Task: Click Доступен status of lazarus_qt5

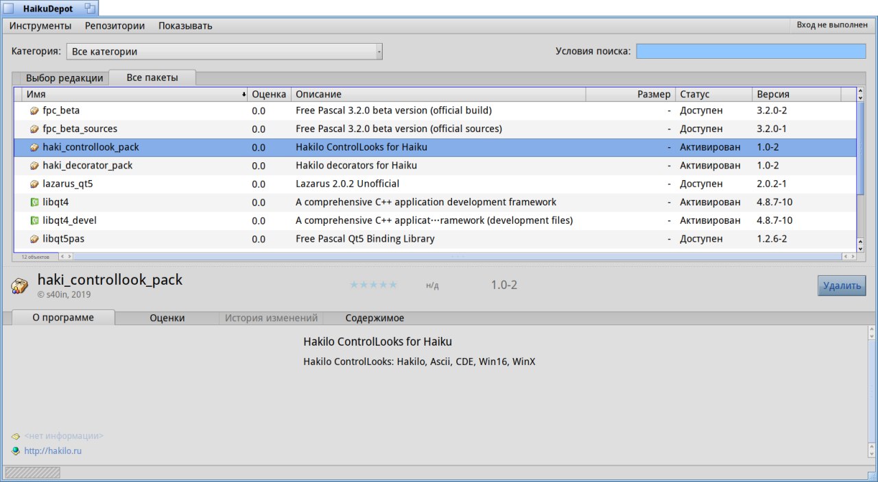Action: tap(701, 184)
